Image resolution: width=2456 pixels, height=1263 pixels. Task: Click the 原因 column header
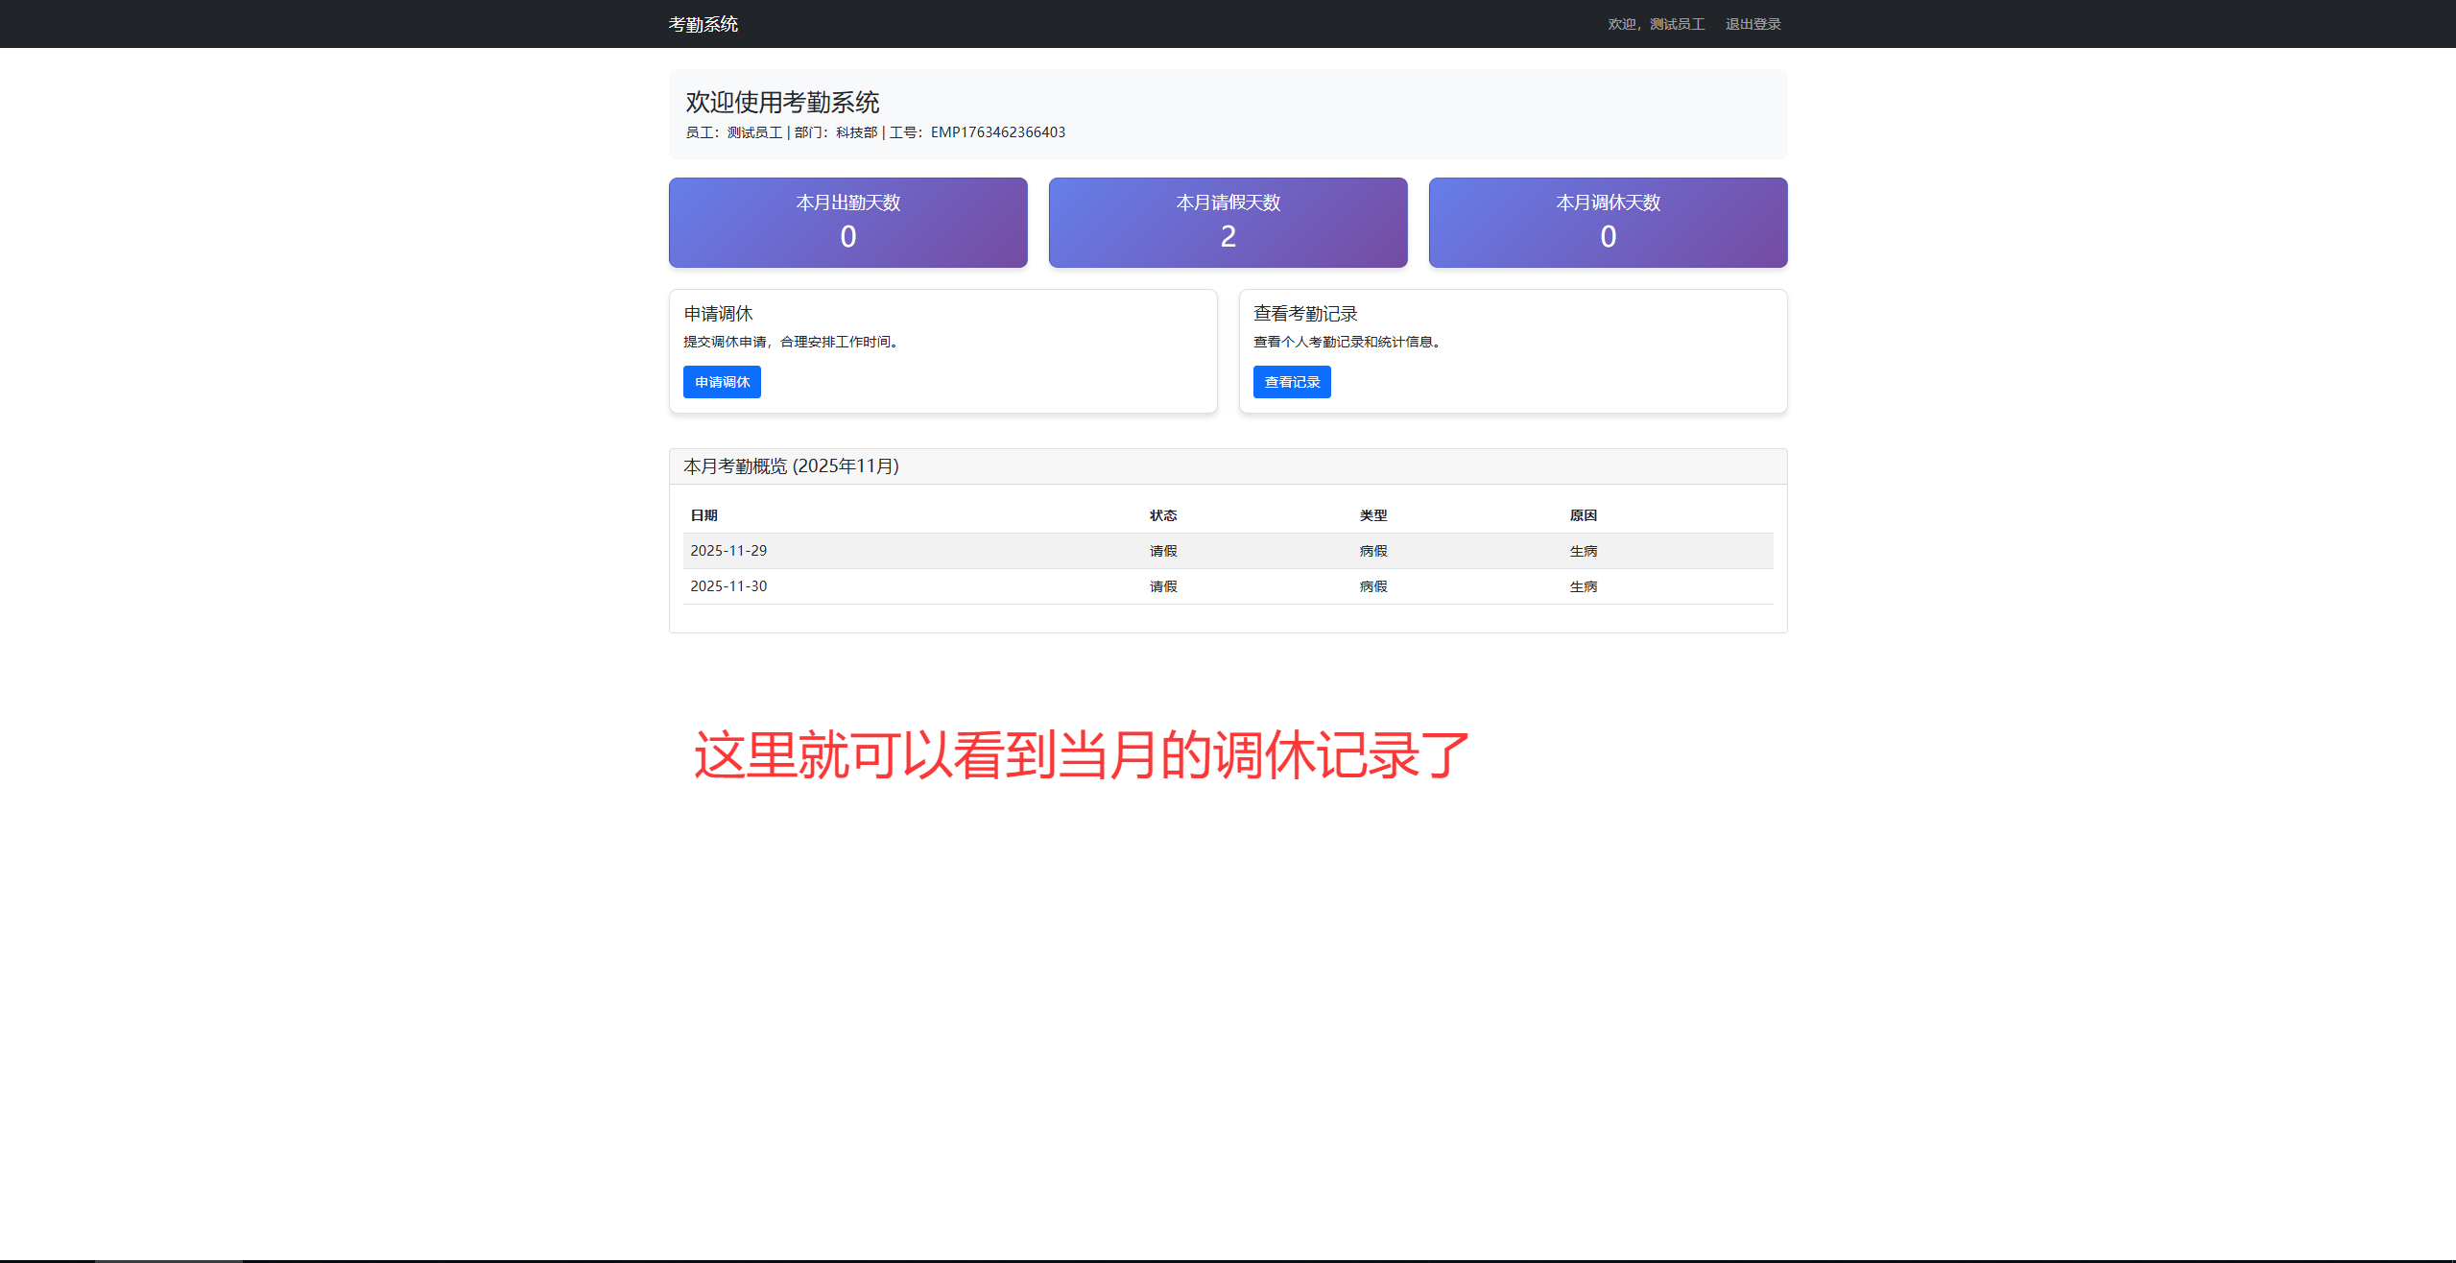pyautogui.click(x=1583, y=515)
